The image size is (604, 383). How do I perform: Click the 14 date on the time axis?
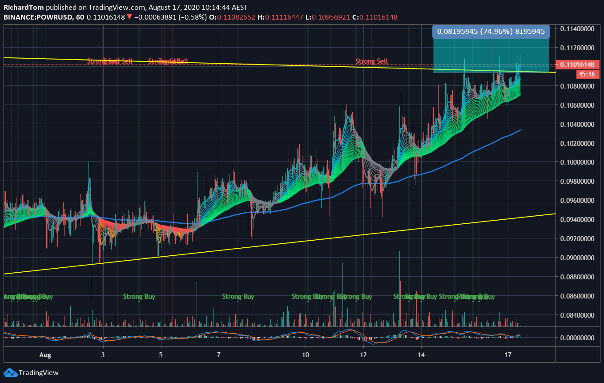point(421,355)
